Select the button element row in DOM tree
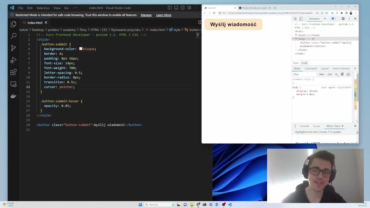The image size is (370, 208). pos(325,44)
